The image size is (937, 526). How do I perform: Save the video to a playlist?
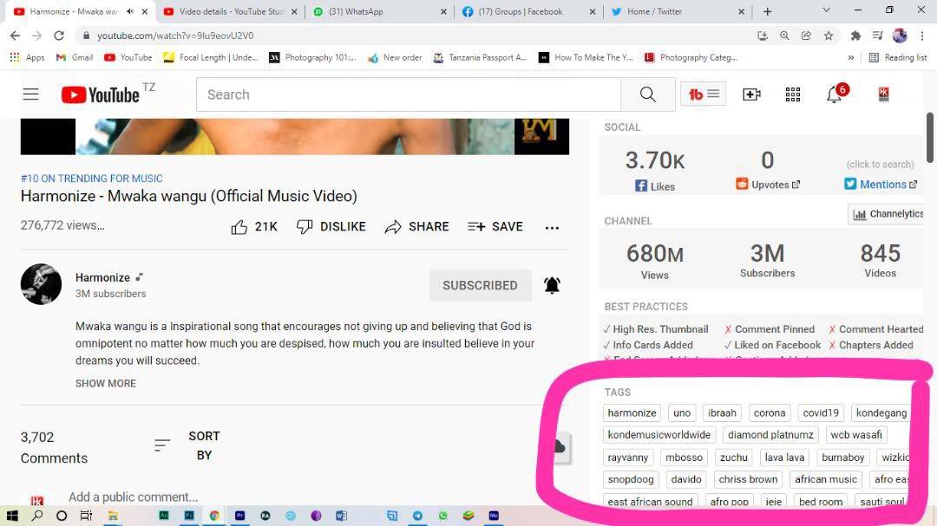(495, 227)
